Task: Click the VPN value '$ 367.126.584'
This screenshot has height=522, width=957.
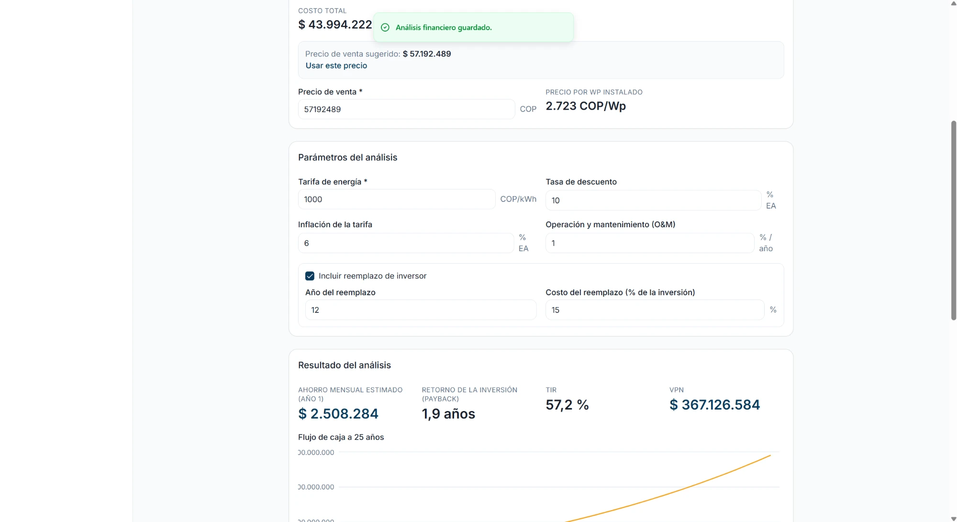Action: pos(714,405)
